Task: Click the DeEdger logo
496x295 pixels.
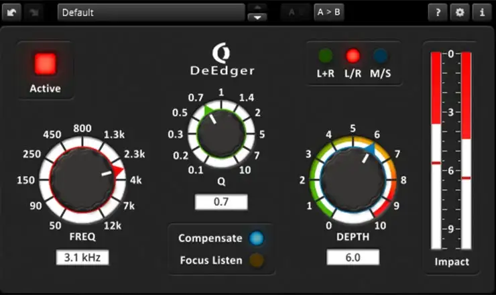Action: (222, 60)
